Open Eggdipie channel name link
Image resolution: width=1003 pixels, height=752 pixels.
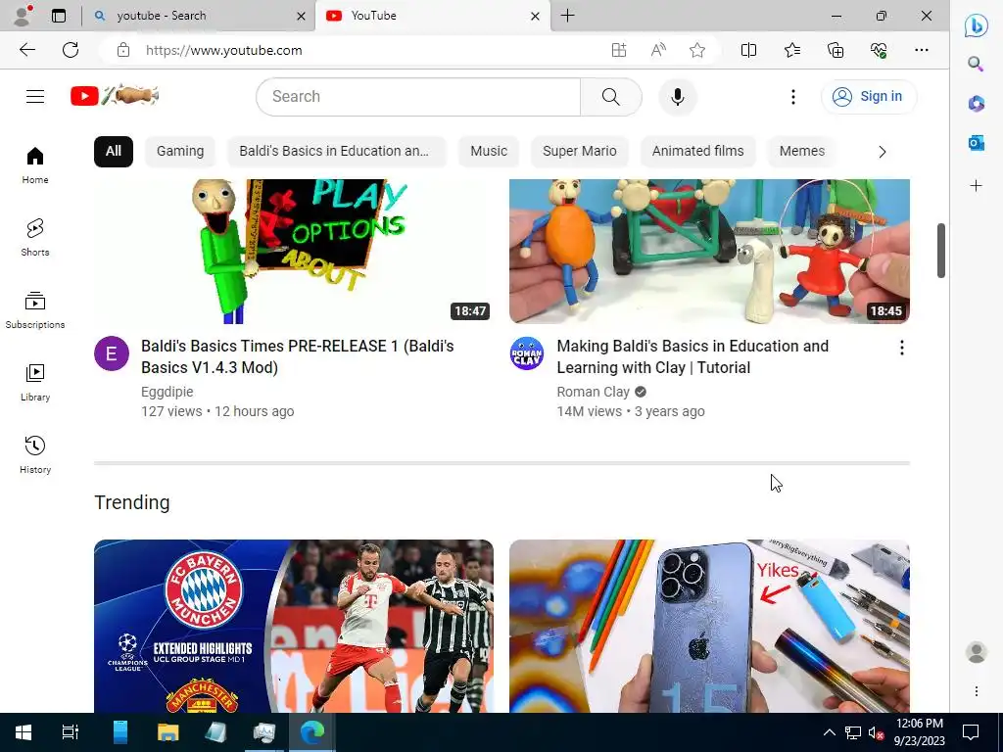[x=167, y=392]
